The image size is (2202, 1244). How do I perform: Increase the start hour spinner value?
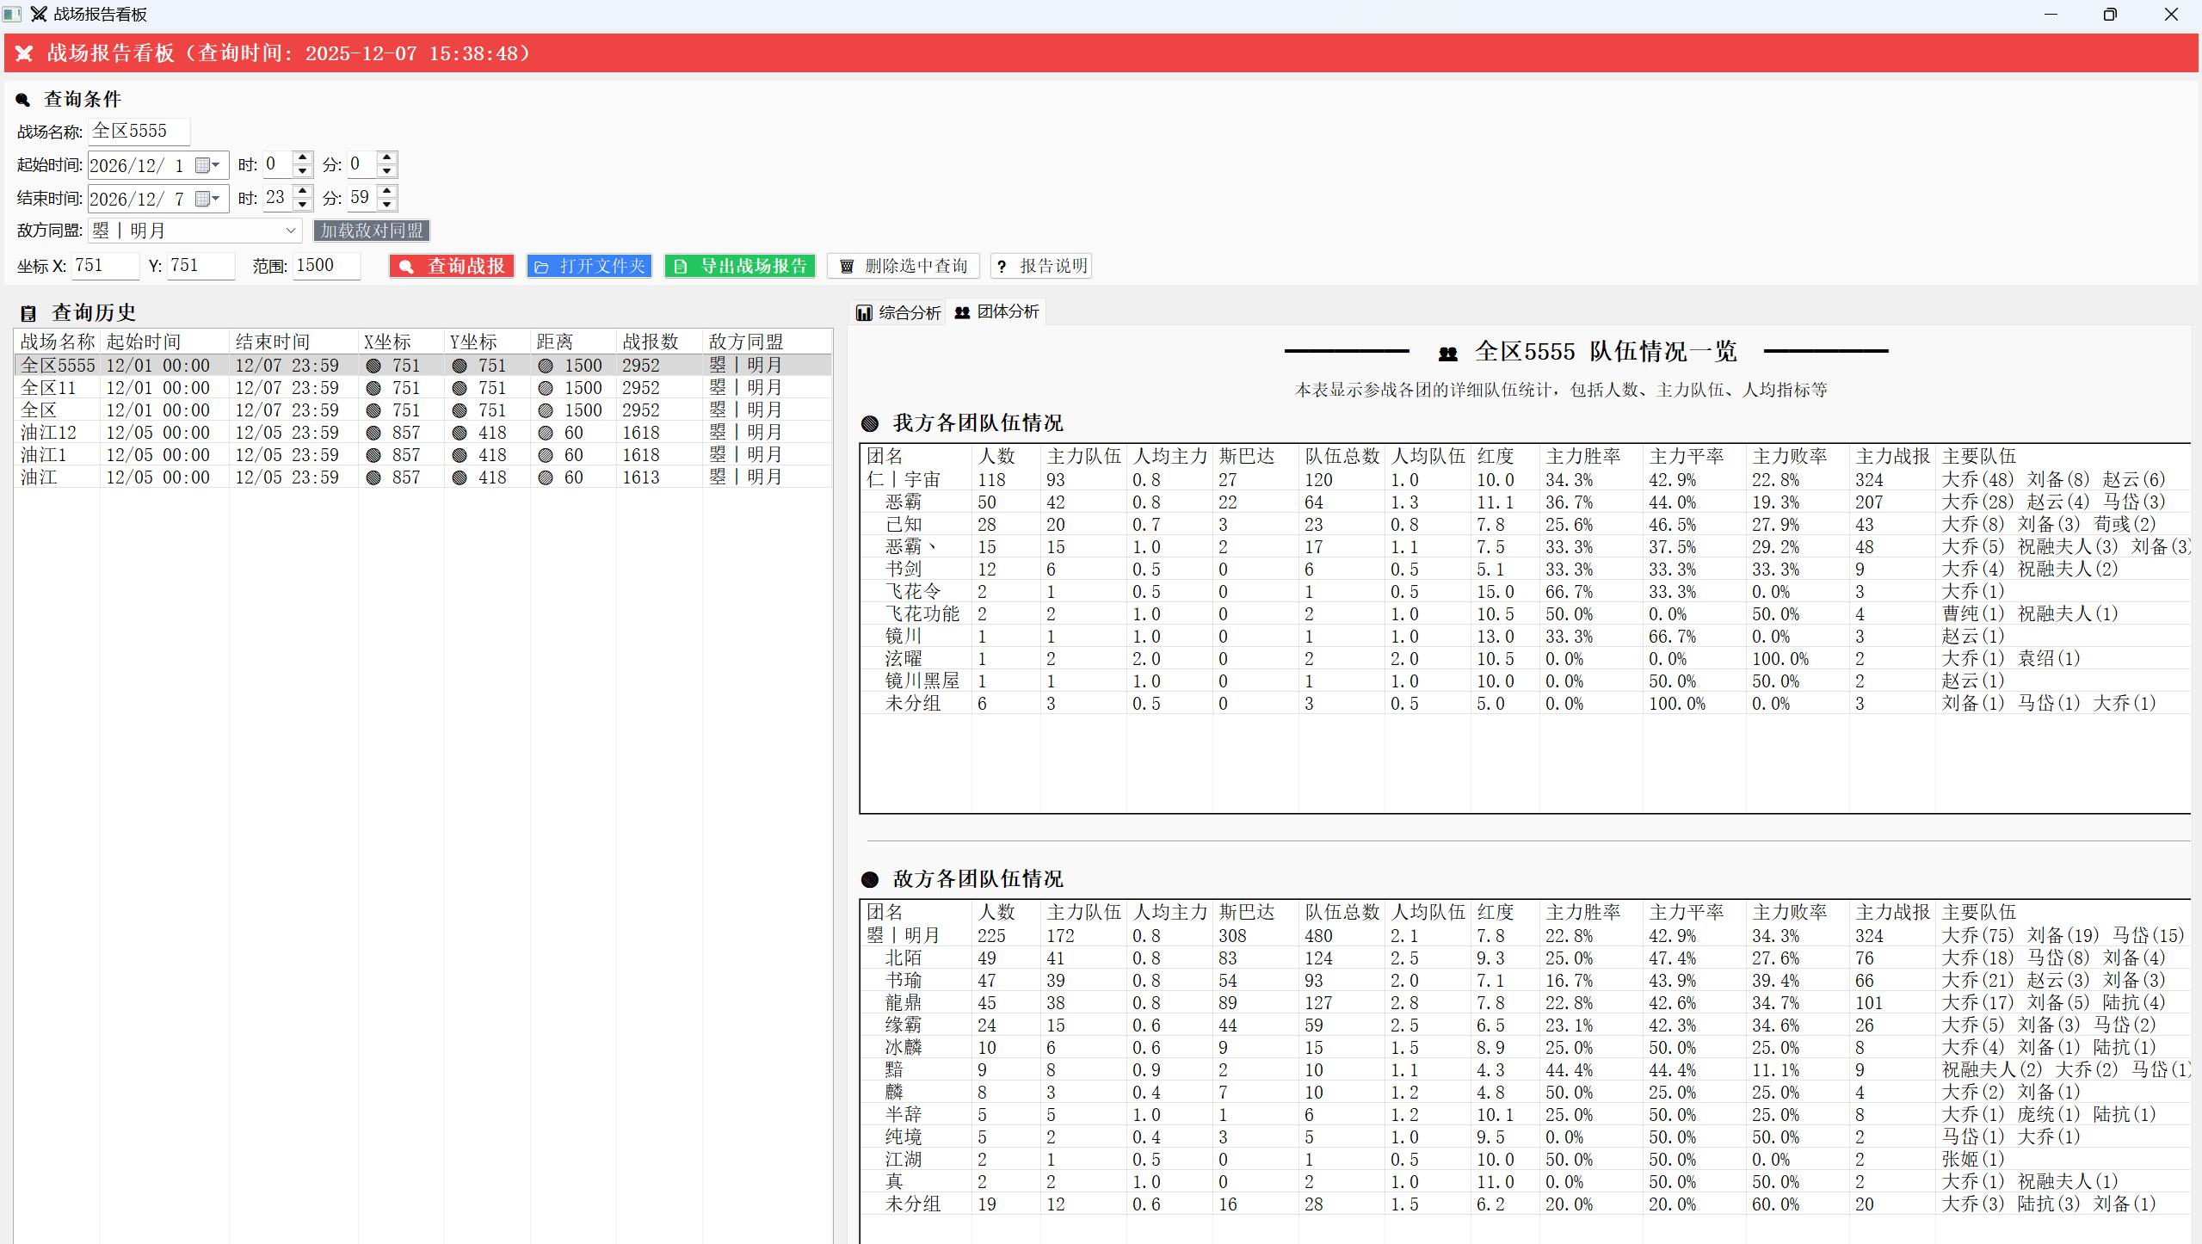302,158
